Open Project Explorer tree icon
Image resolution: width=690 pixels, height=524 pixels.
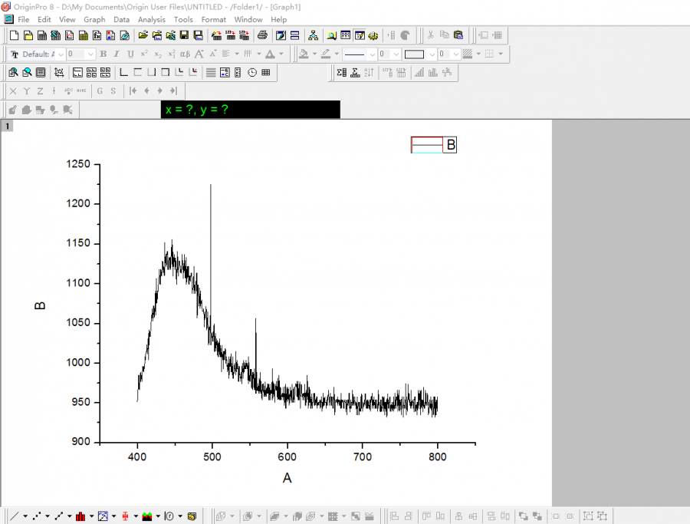(313, 35)
